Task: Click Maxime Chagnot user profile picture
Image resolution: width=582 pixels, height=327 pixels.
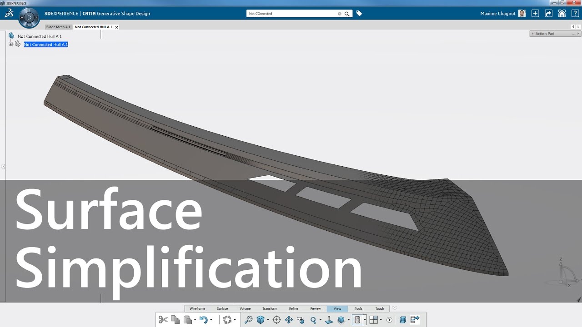Action: click(522, 14)
